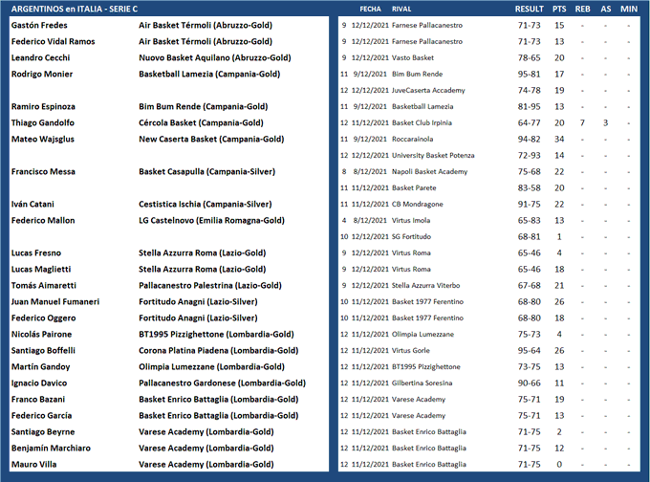Viewport: 650px width, 482px height.
Task: Click on Leandro Cecchi
Action: pyautogui.click(x=40, y=57)
